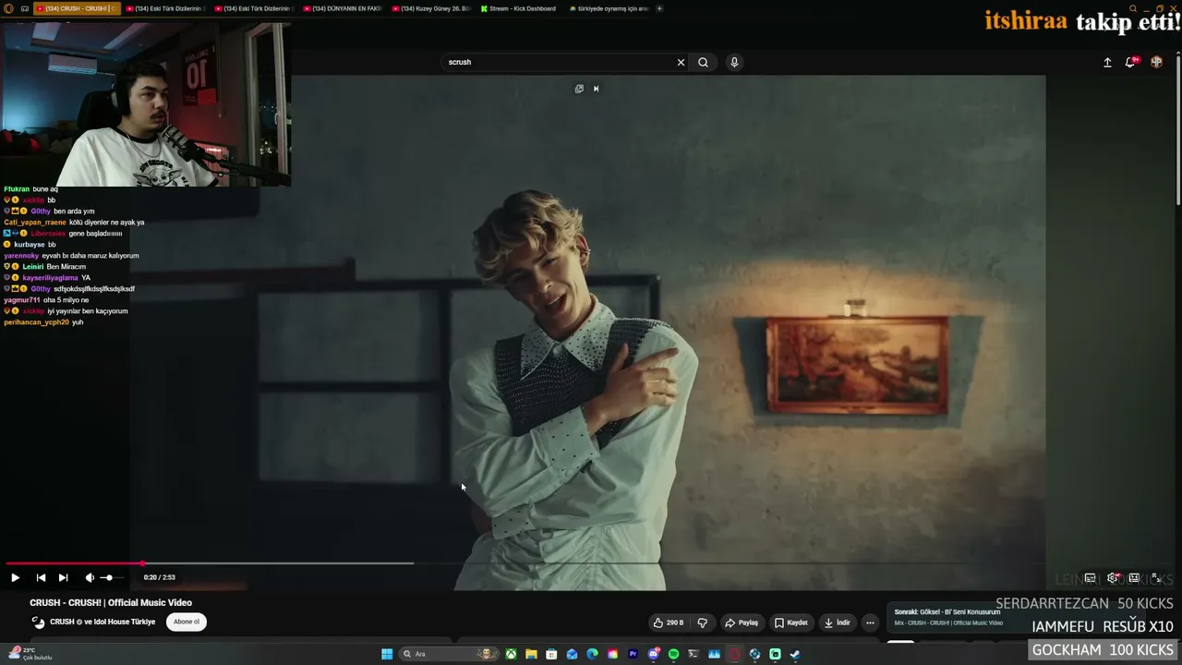Dislike the CRUSH video
Viewport: 1182px width, 665px height.
click(702, 623)
